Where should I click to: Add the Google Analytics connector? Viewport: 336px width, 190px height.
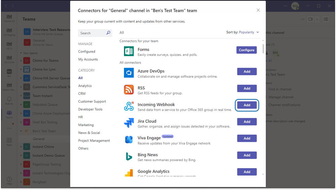(x=247, y=172)
